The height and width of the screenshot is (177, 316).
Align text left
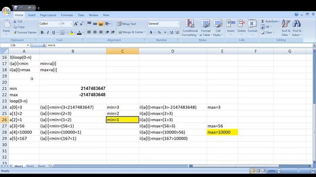click(89, 32)
